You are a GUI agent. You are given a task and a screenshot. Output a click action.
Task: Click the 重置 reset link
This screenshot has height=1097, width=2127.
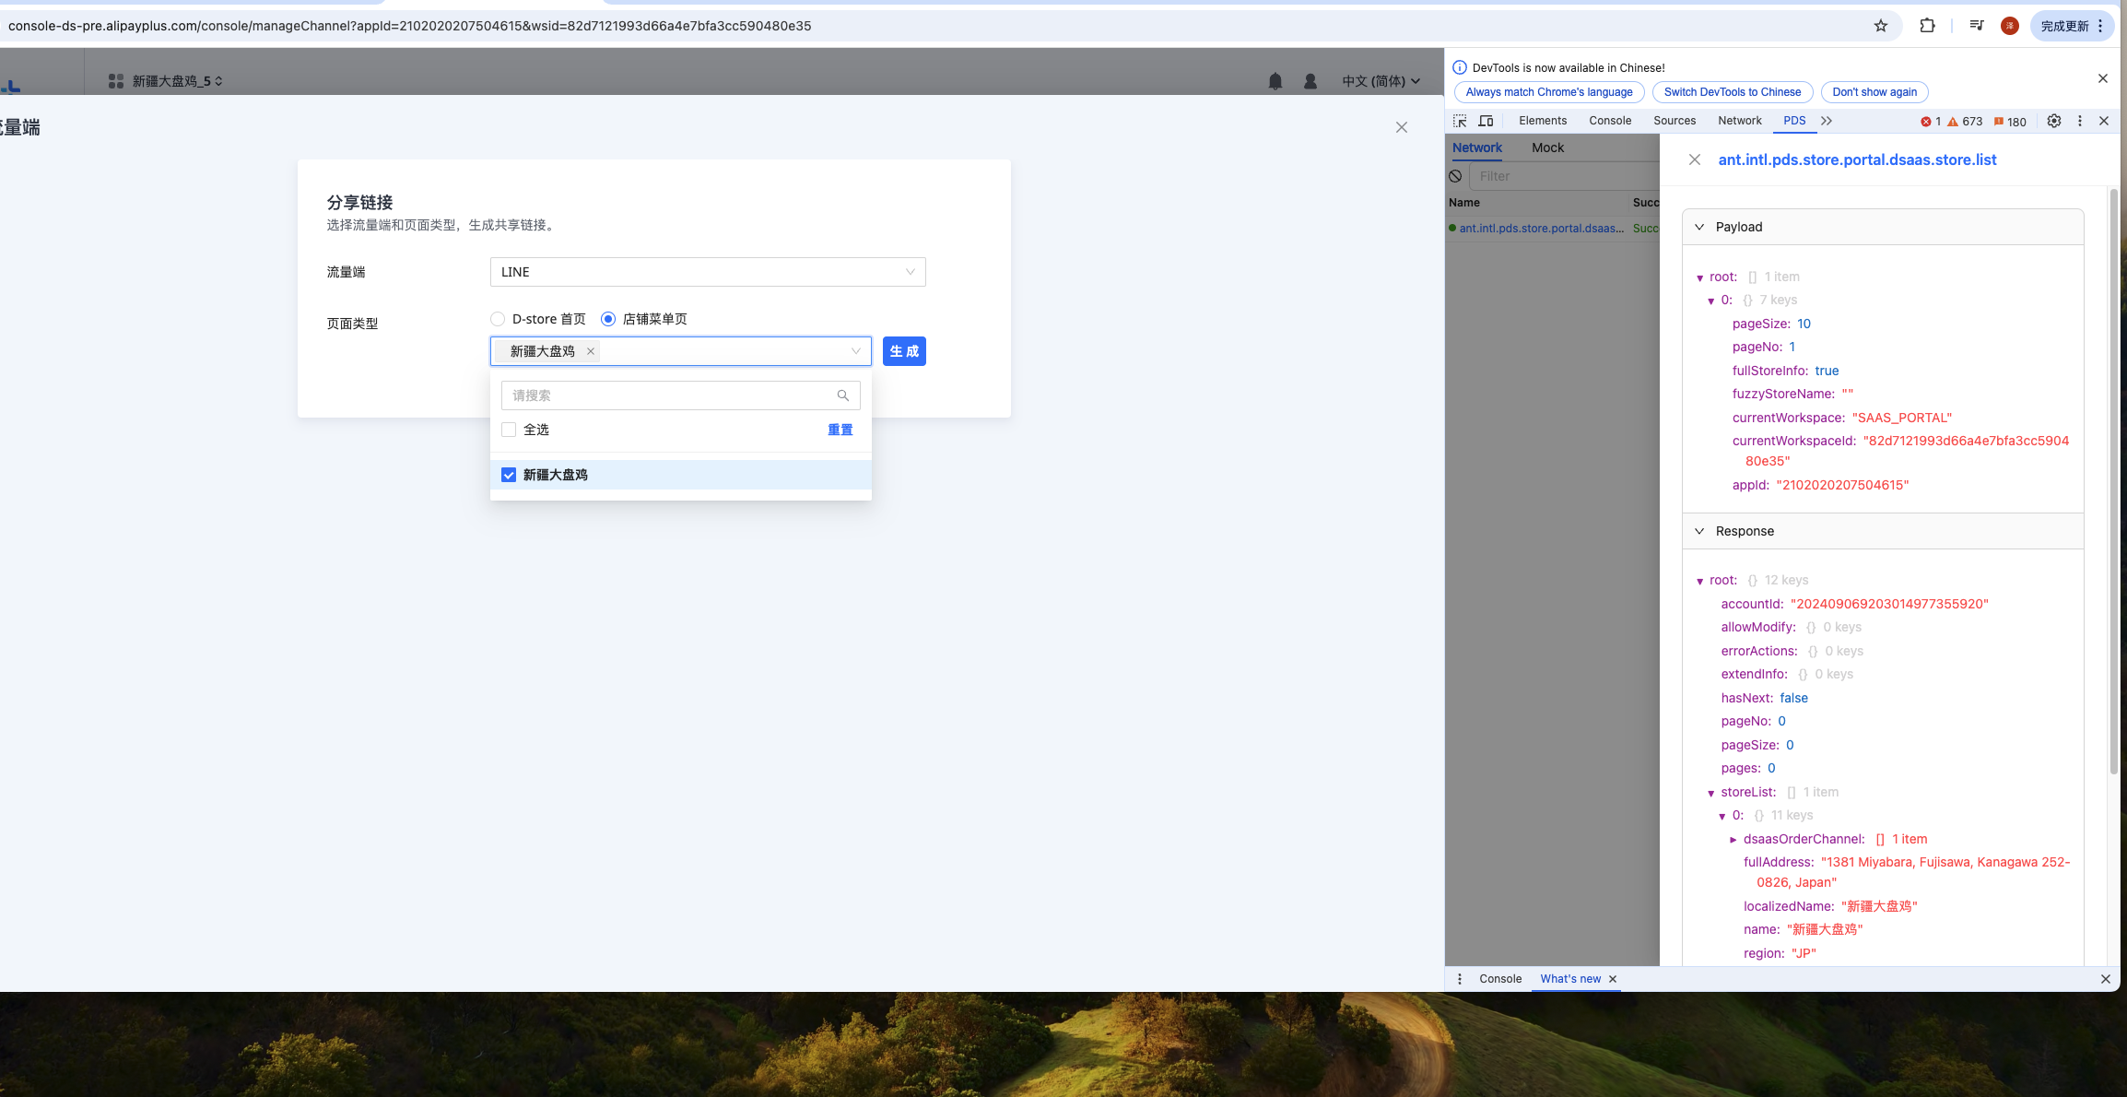(840, 430)
